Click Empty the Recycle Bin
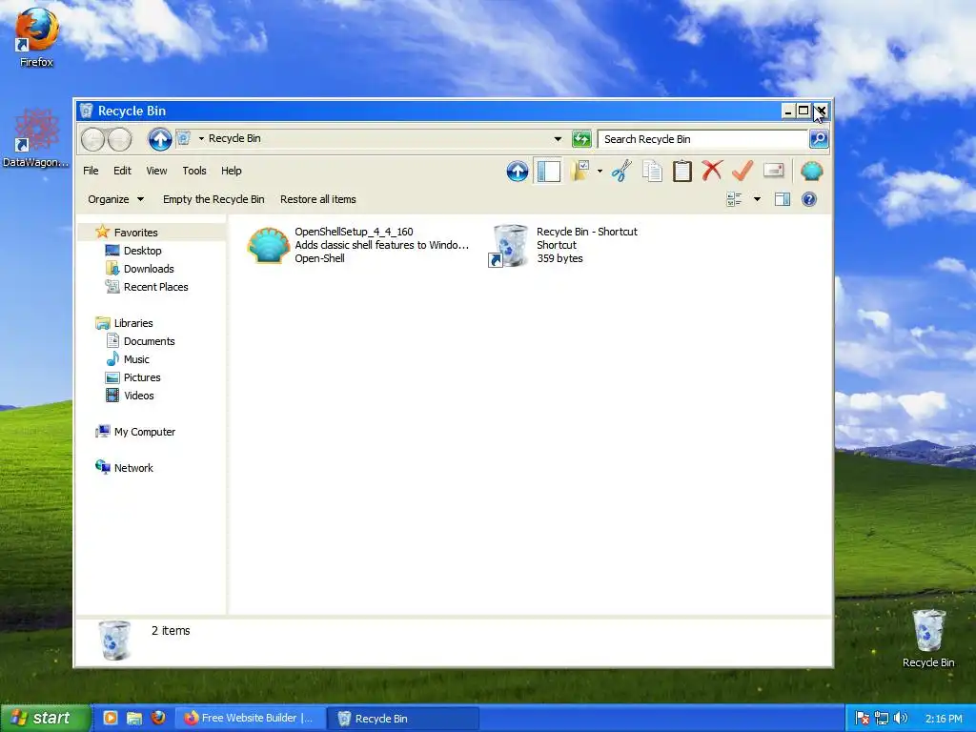 tap(213, 199)
